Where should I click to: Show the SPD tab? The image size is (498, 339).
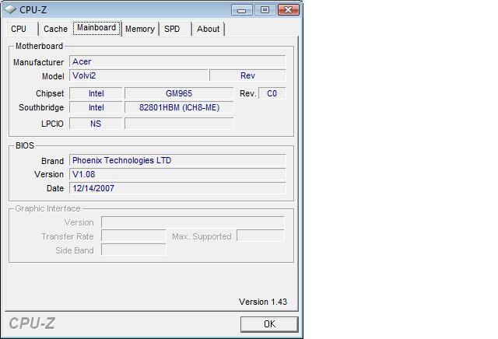point(172,29)
